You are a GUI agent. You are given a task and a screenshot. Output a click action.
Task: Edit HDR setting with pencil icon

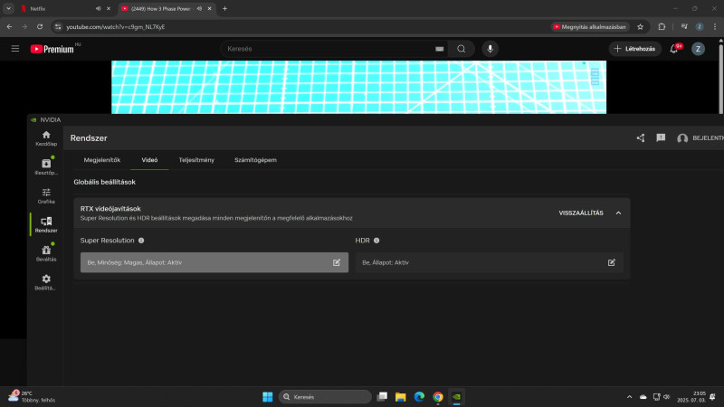click(612, 262)
